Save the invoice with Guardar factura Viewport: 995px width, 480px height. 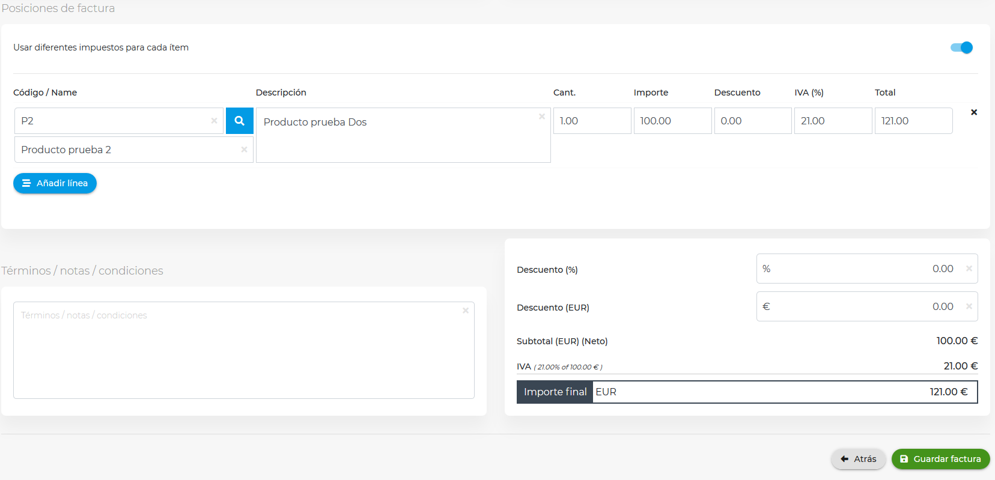point(940,459)
